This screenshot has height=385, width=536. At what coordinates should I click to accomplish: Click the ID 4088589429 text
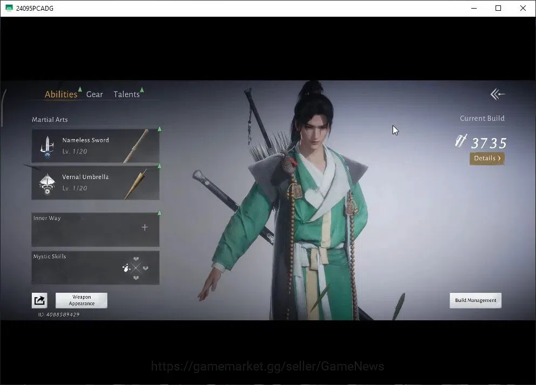click(59, 314)
